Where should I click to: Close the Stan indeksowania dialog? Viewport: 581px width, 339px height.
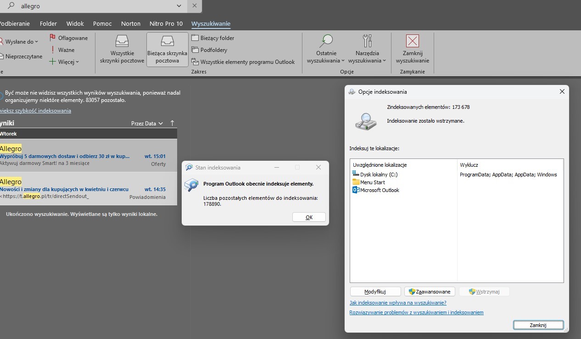[318, 167]
